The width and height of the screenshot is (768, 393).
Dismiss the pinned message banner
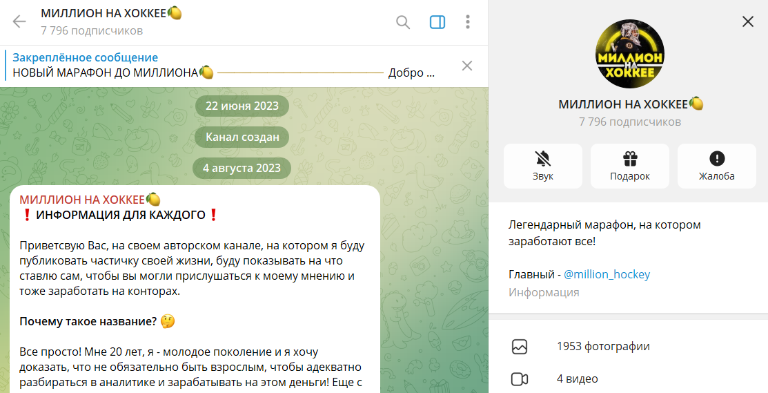(467, 66)
